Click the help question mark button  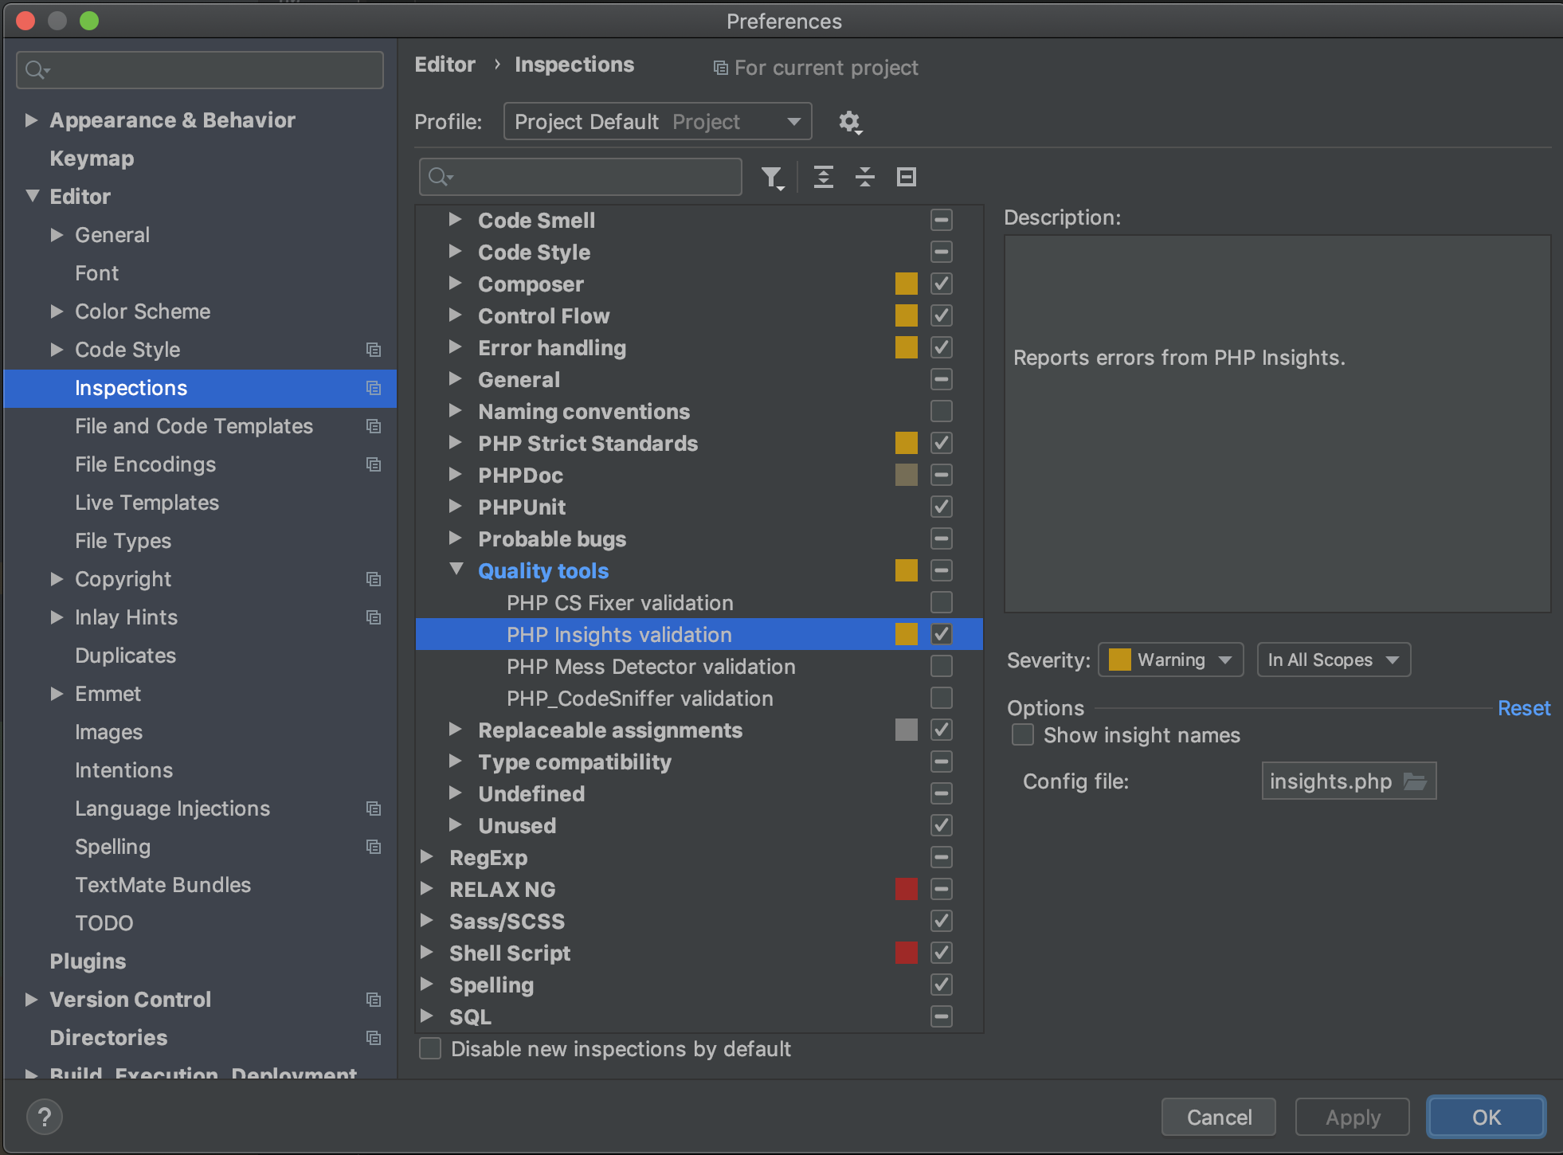[45, 1117]
